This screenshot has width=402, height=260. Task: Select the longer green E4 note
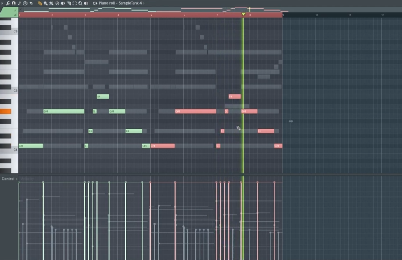134,131
